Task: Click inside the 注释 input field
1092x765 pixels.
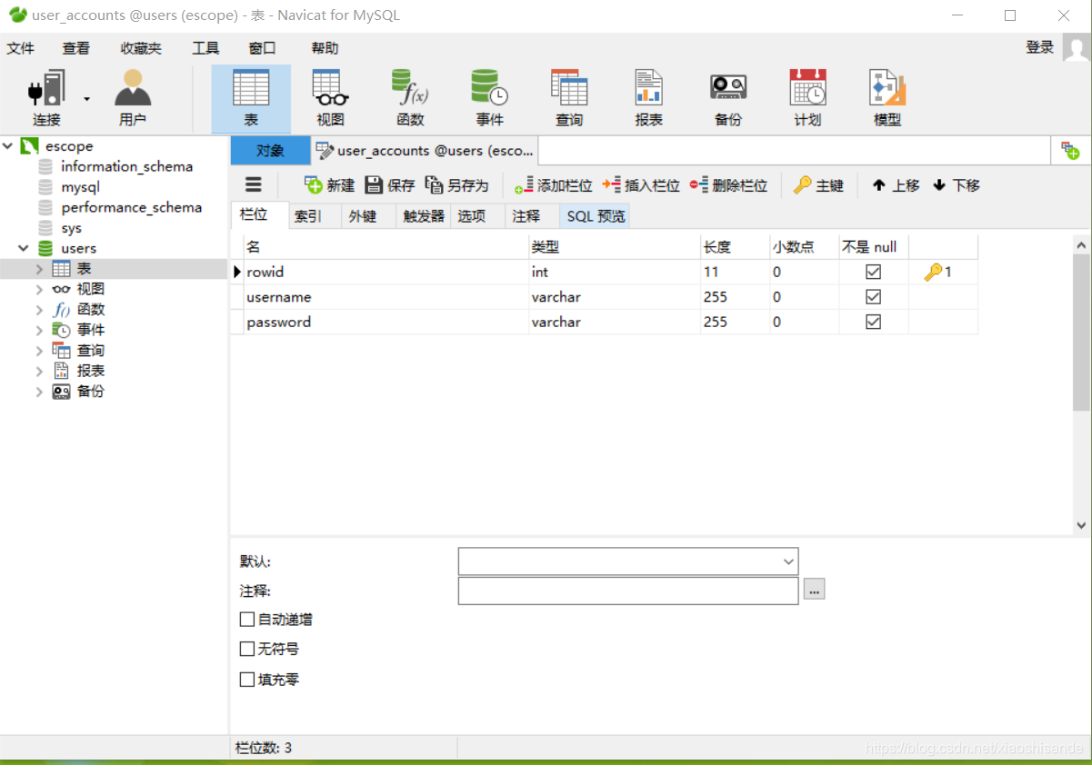Action: (x=627, y=591)
